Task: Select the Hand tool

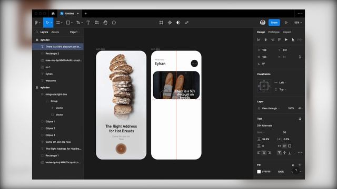Action: tap(105, 23)
